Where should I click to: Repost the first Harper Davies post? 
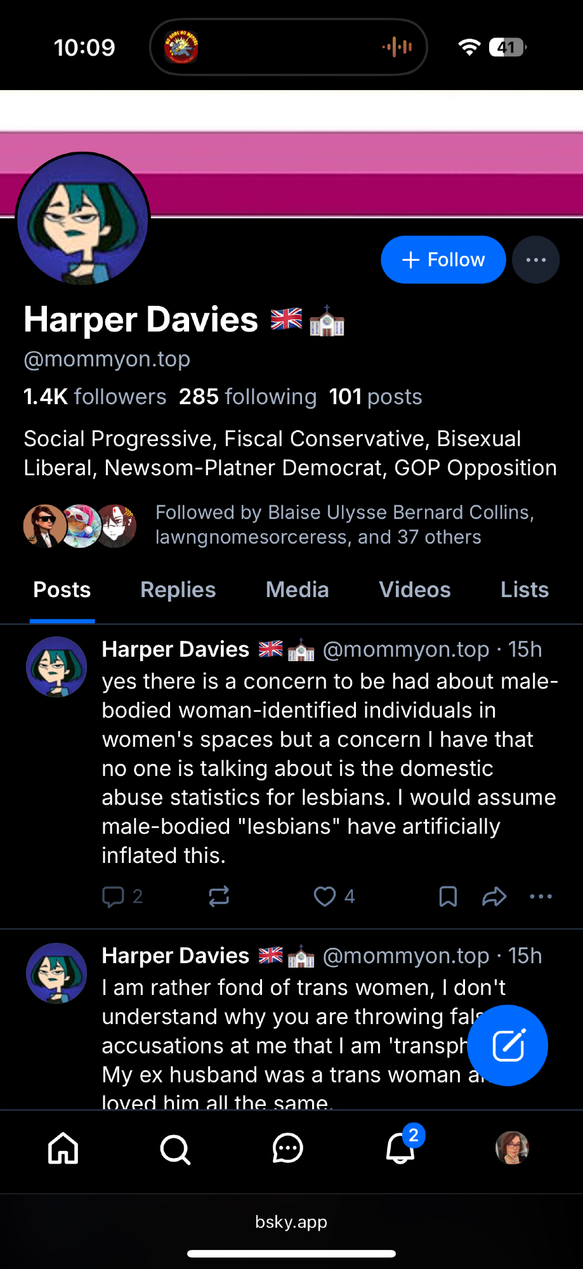pyautogui.click(x=219, y=897)
